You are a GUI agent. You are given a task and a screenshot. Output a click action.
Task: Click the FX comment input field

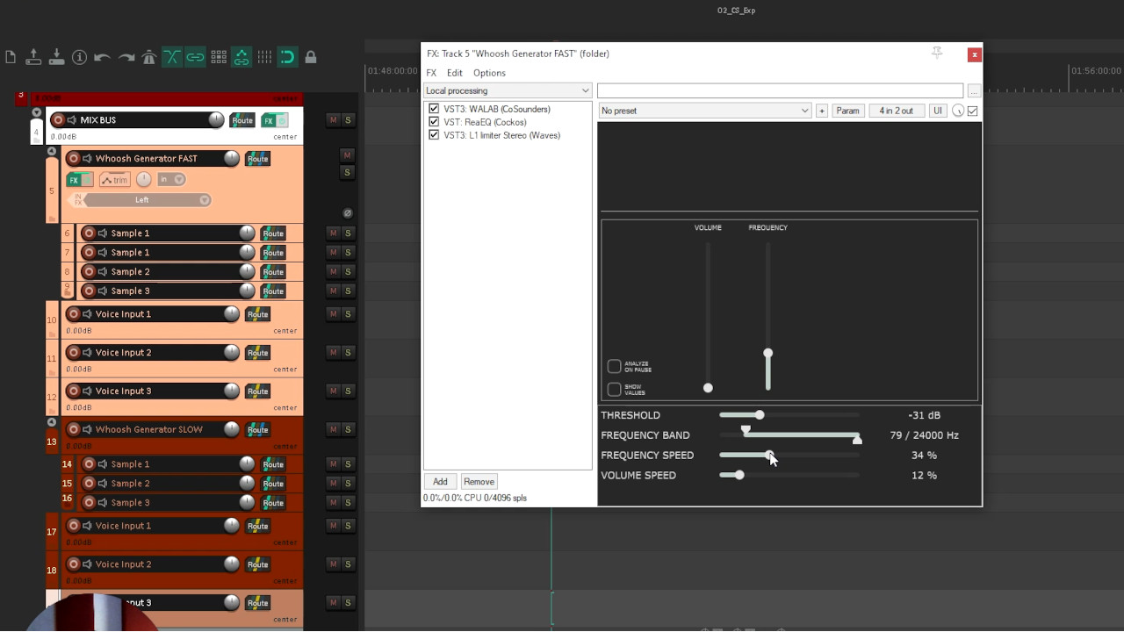(x=780, y=90)
